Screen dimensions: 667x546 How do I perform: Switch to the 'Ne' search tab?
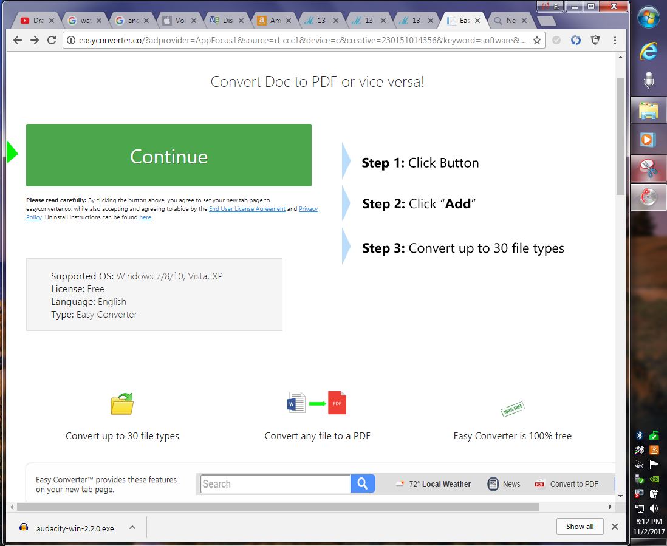[510, 21]
